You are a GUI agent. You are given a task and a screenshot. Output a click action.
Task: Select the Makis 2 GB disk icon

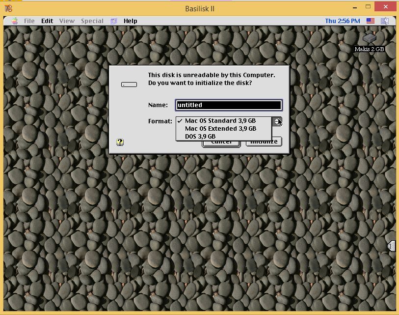[369, 38]
